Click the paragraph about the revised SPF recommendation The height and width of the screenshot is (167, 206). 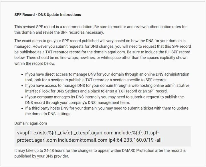click(100, 29)
